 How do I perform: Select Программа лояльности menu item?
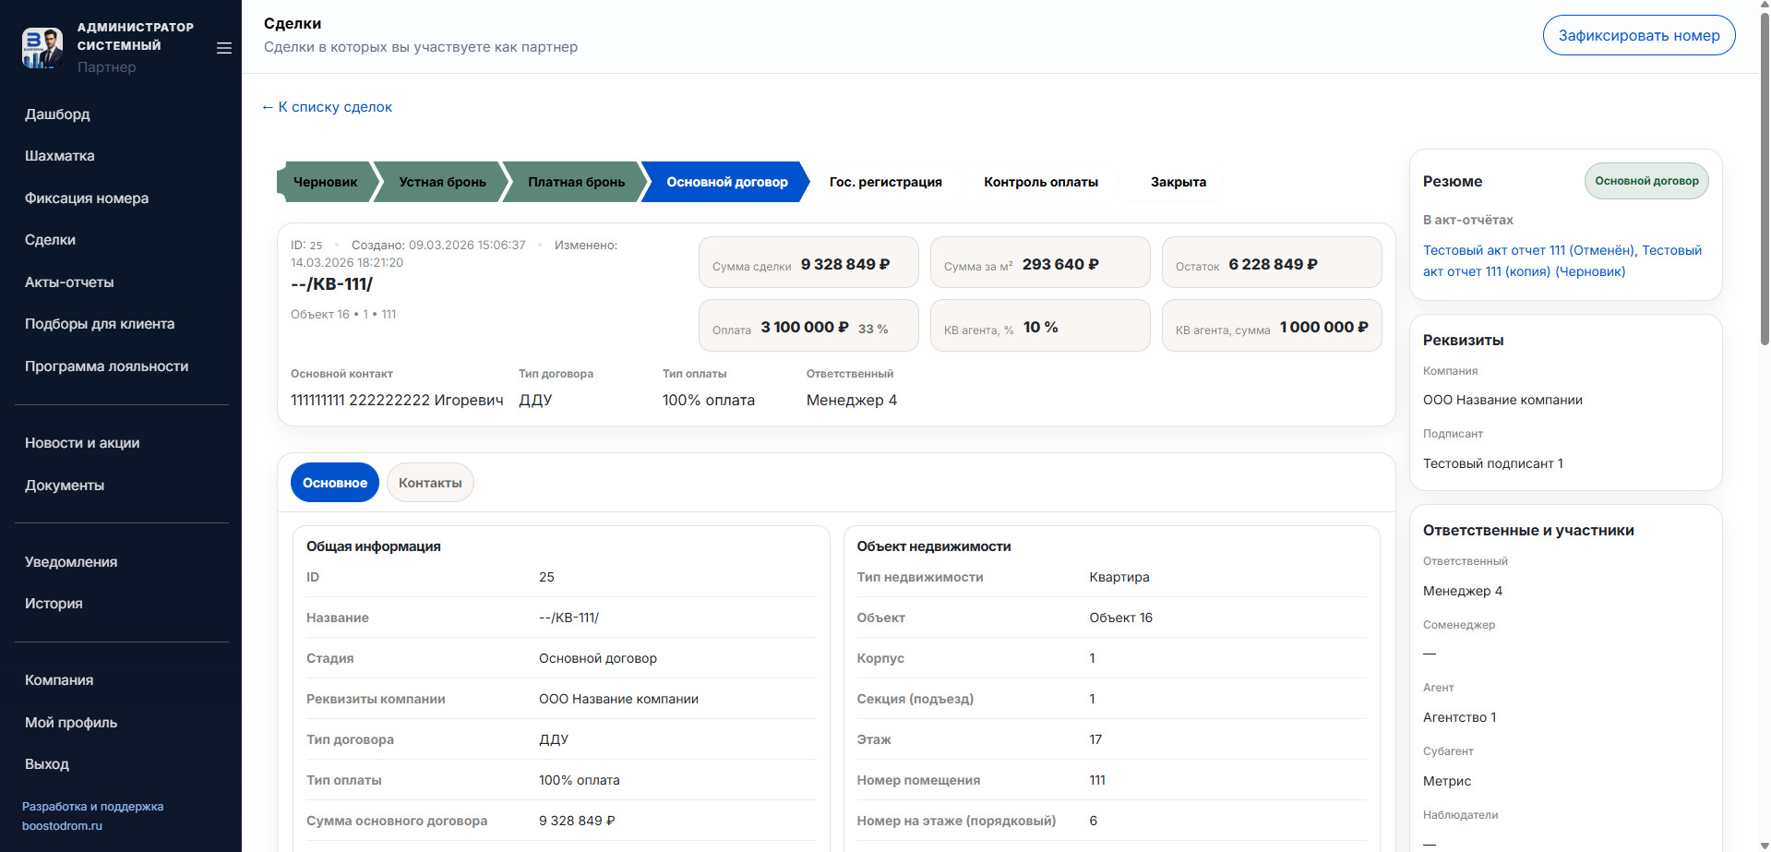coord(106,366)
